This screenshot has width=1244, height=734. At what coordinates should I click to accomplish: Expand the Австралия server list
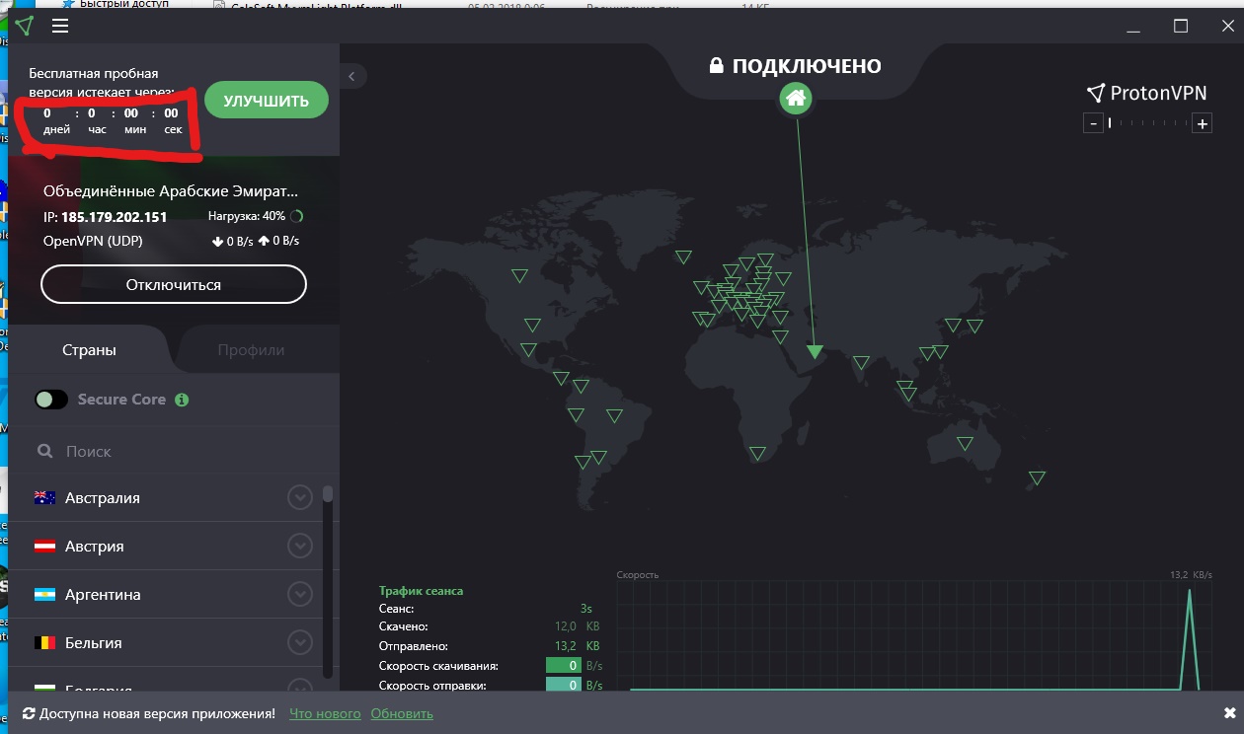click(300, 498)
